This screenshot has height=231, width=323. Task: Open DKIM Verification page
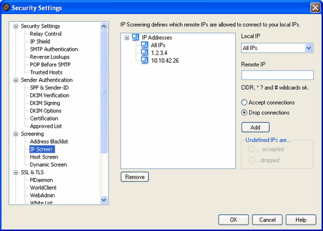tap(49, 96)
